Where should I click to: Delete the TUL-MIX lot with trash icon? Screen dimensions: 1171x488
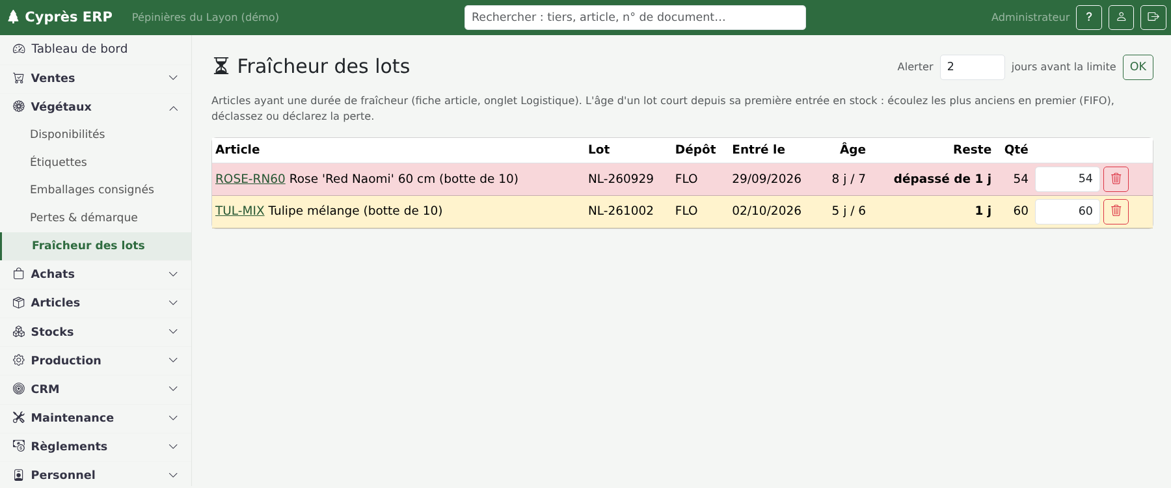[x=1116, y=211]
